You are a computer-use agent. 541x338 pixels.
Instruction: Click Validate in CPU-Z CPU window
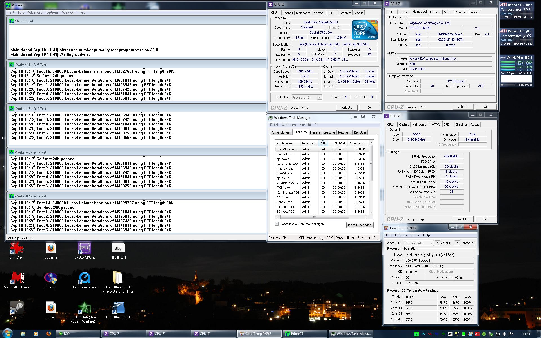(x=347, y=108)
